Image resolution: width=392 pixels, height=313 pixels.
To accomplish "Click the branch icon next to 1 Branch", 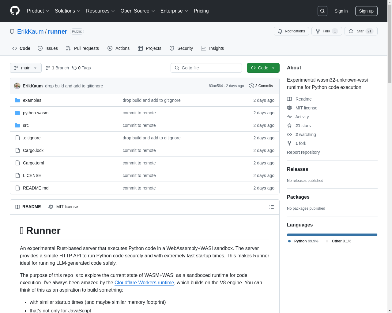I will 48,68.
